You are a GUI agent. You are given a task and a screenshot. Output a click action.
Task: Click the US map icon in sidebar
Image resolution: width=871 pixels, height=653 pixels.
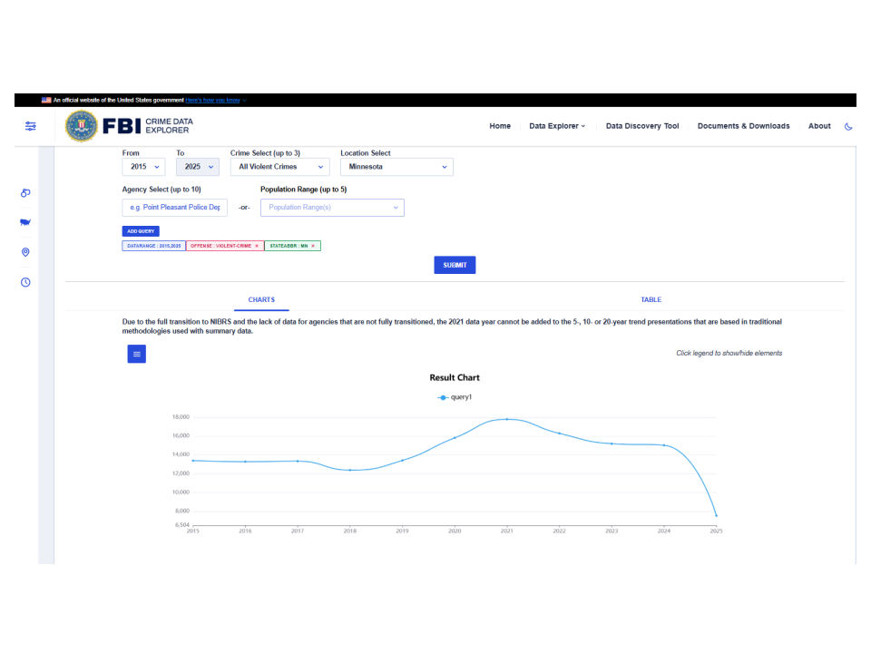(x=25, y=222)
